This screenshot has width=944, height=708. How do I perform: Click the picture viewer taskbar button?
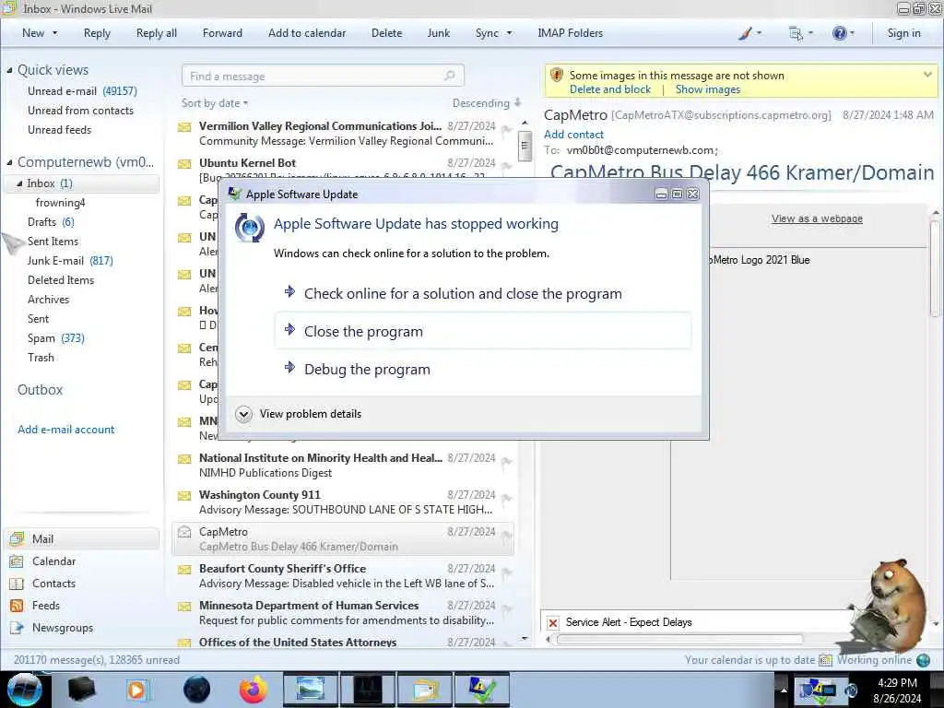(x=310, y=690)
